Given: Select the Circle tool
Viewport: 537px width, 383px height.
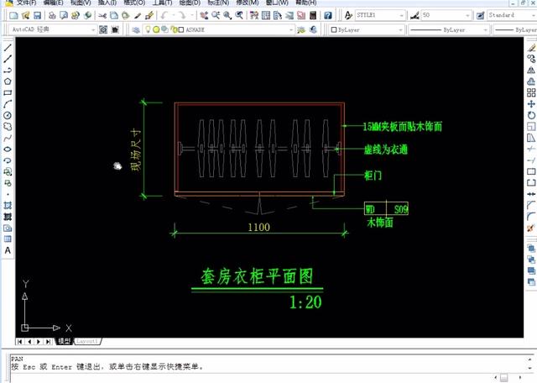Looking at the screenshot, I should tap(8, 115).
